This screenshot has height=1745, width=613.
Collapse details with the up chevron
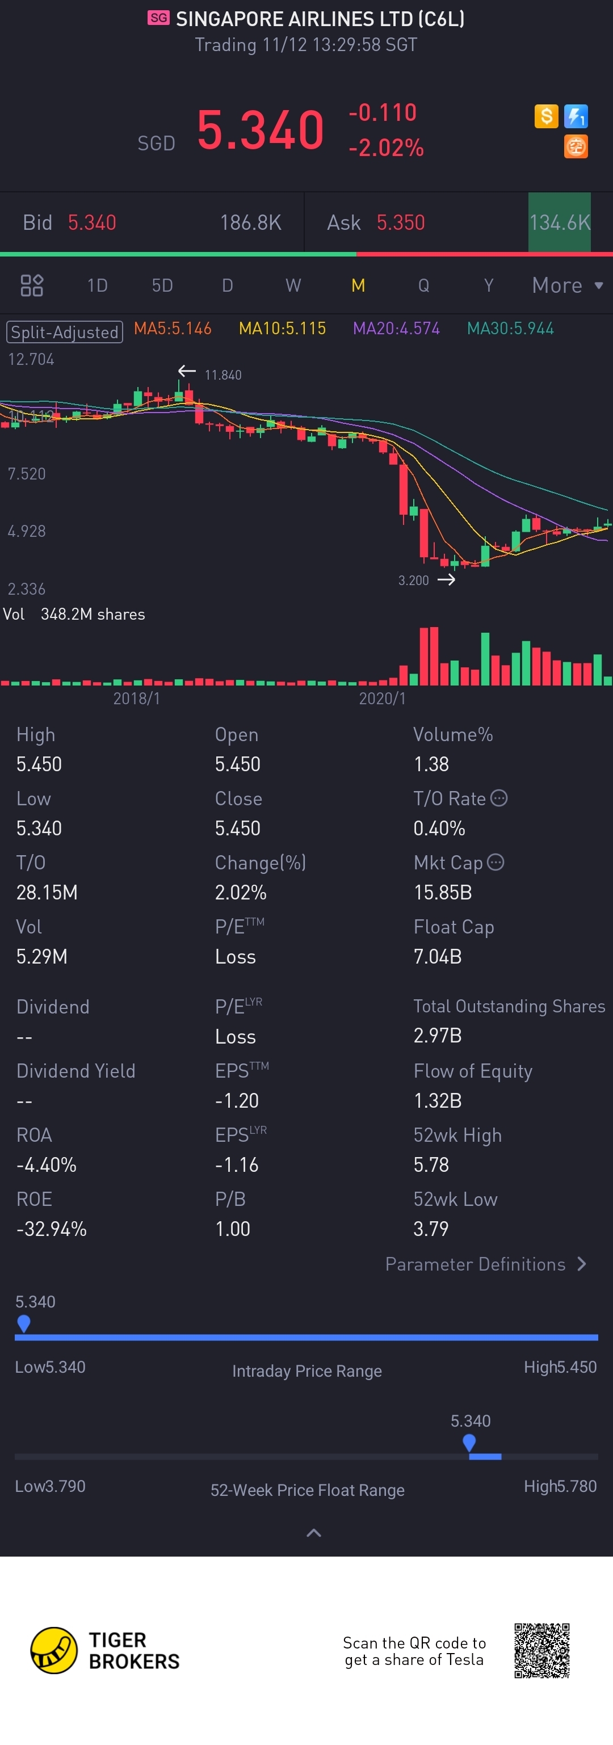click(314, 1533)
